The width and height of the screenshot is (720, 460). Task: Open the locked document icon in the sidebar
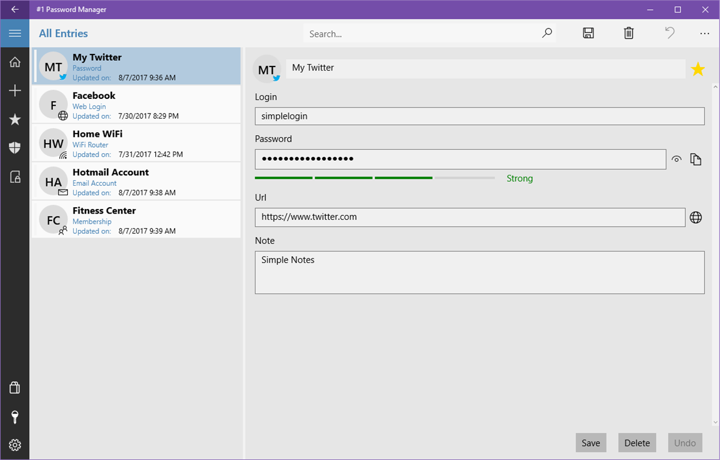coord(15,177)
